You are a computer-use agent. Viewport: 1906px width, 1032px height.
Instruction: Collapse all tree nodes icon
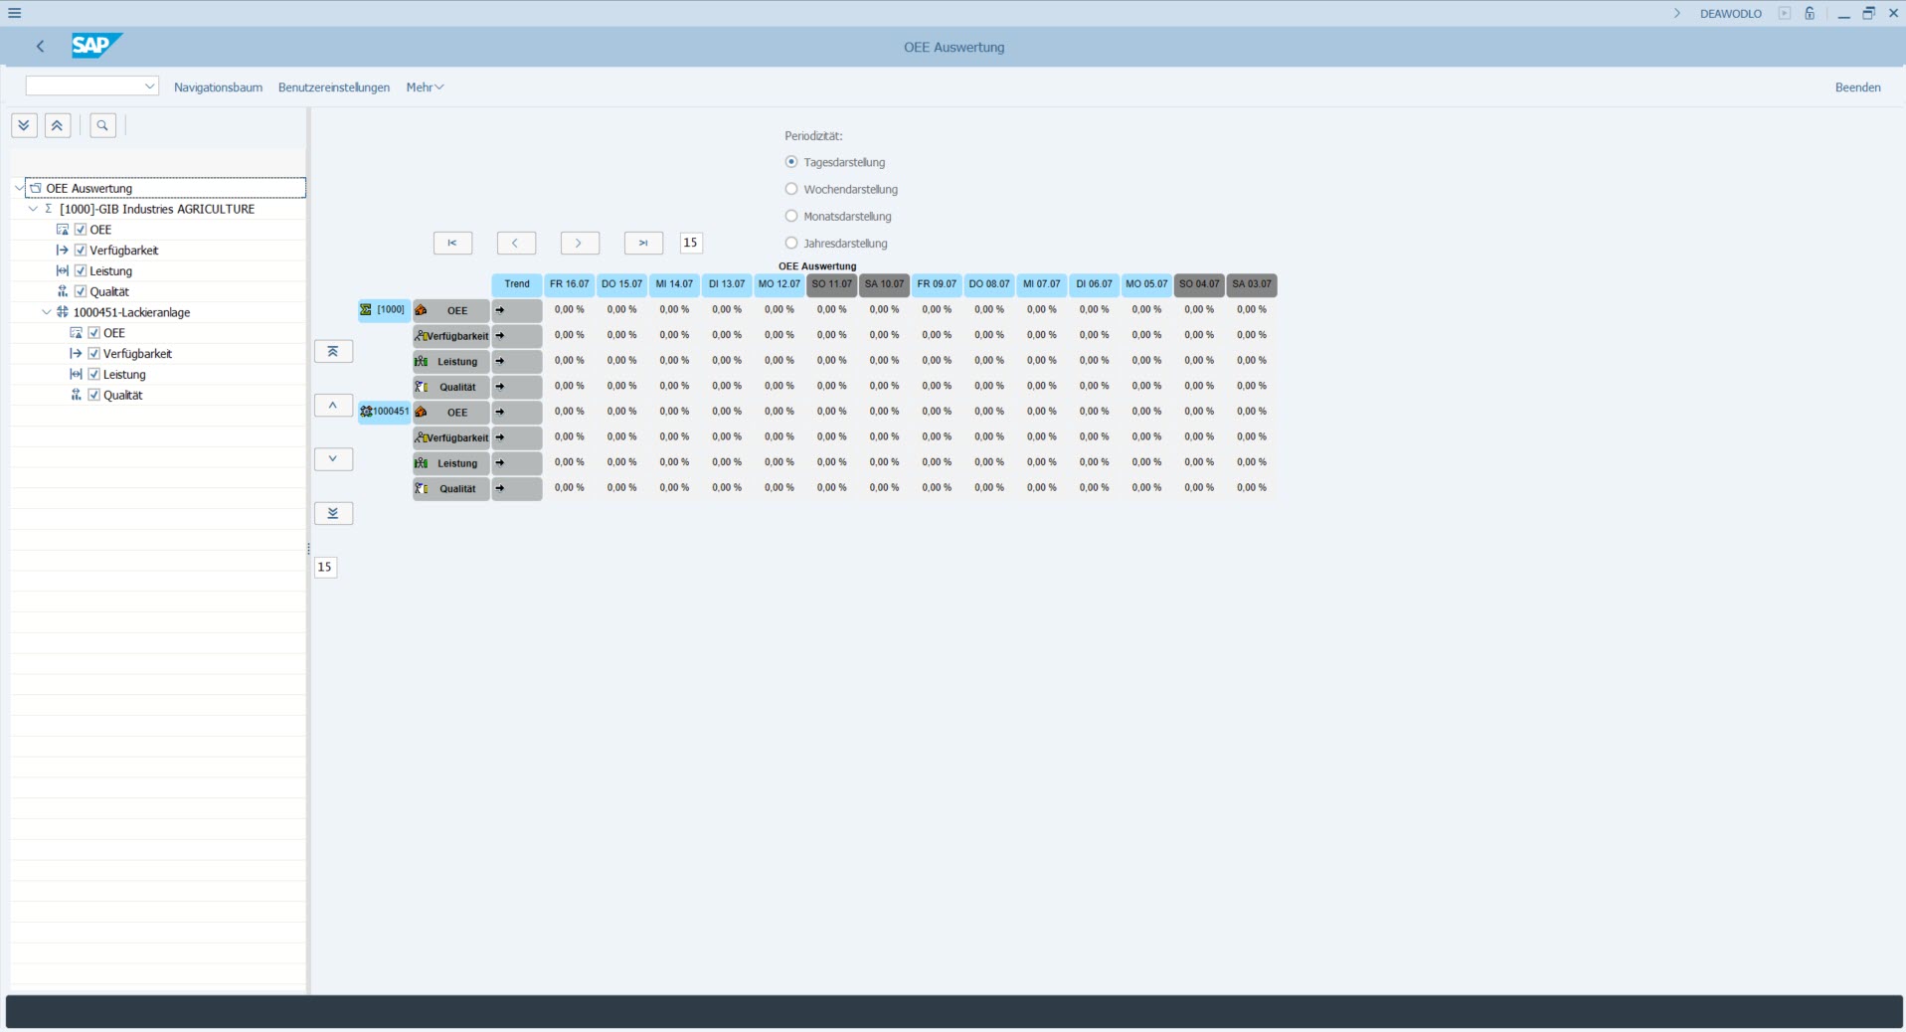point(58,125)
